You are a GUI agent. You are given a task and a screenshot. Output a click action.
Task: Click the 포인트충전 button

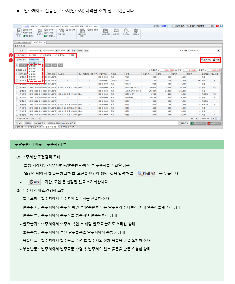[x=178, y=26]
